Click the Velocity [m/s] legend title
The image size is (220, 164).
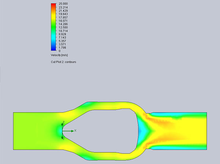(x=60, y=55)
